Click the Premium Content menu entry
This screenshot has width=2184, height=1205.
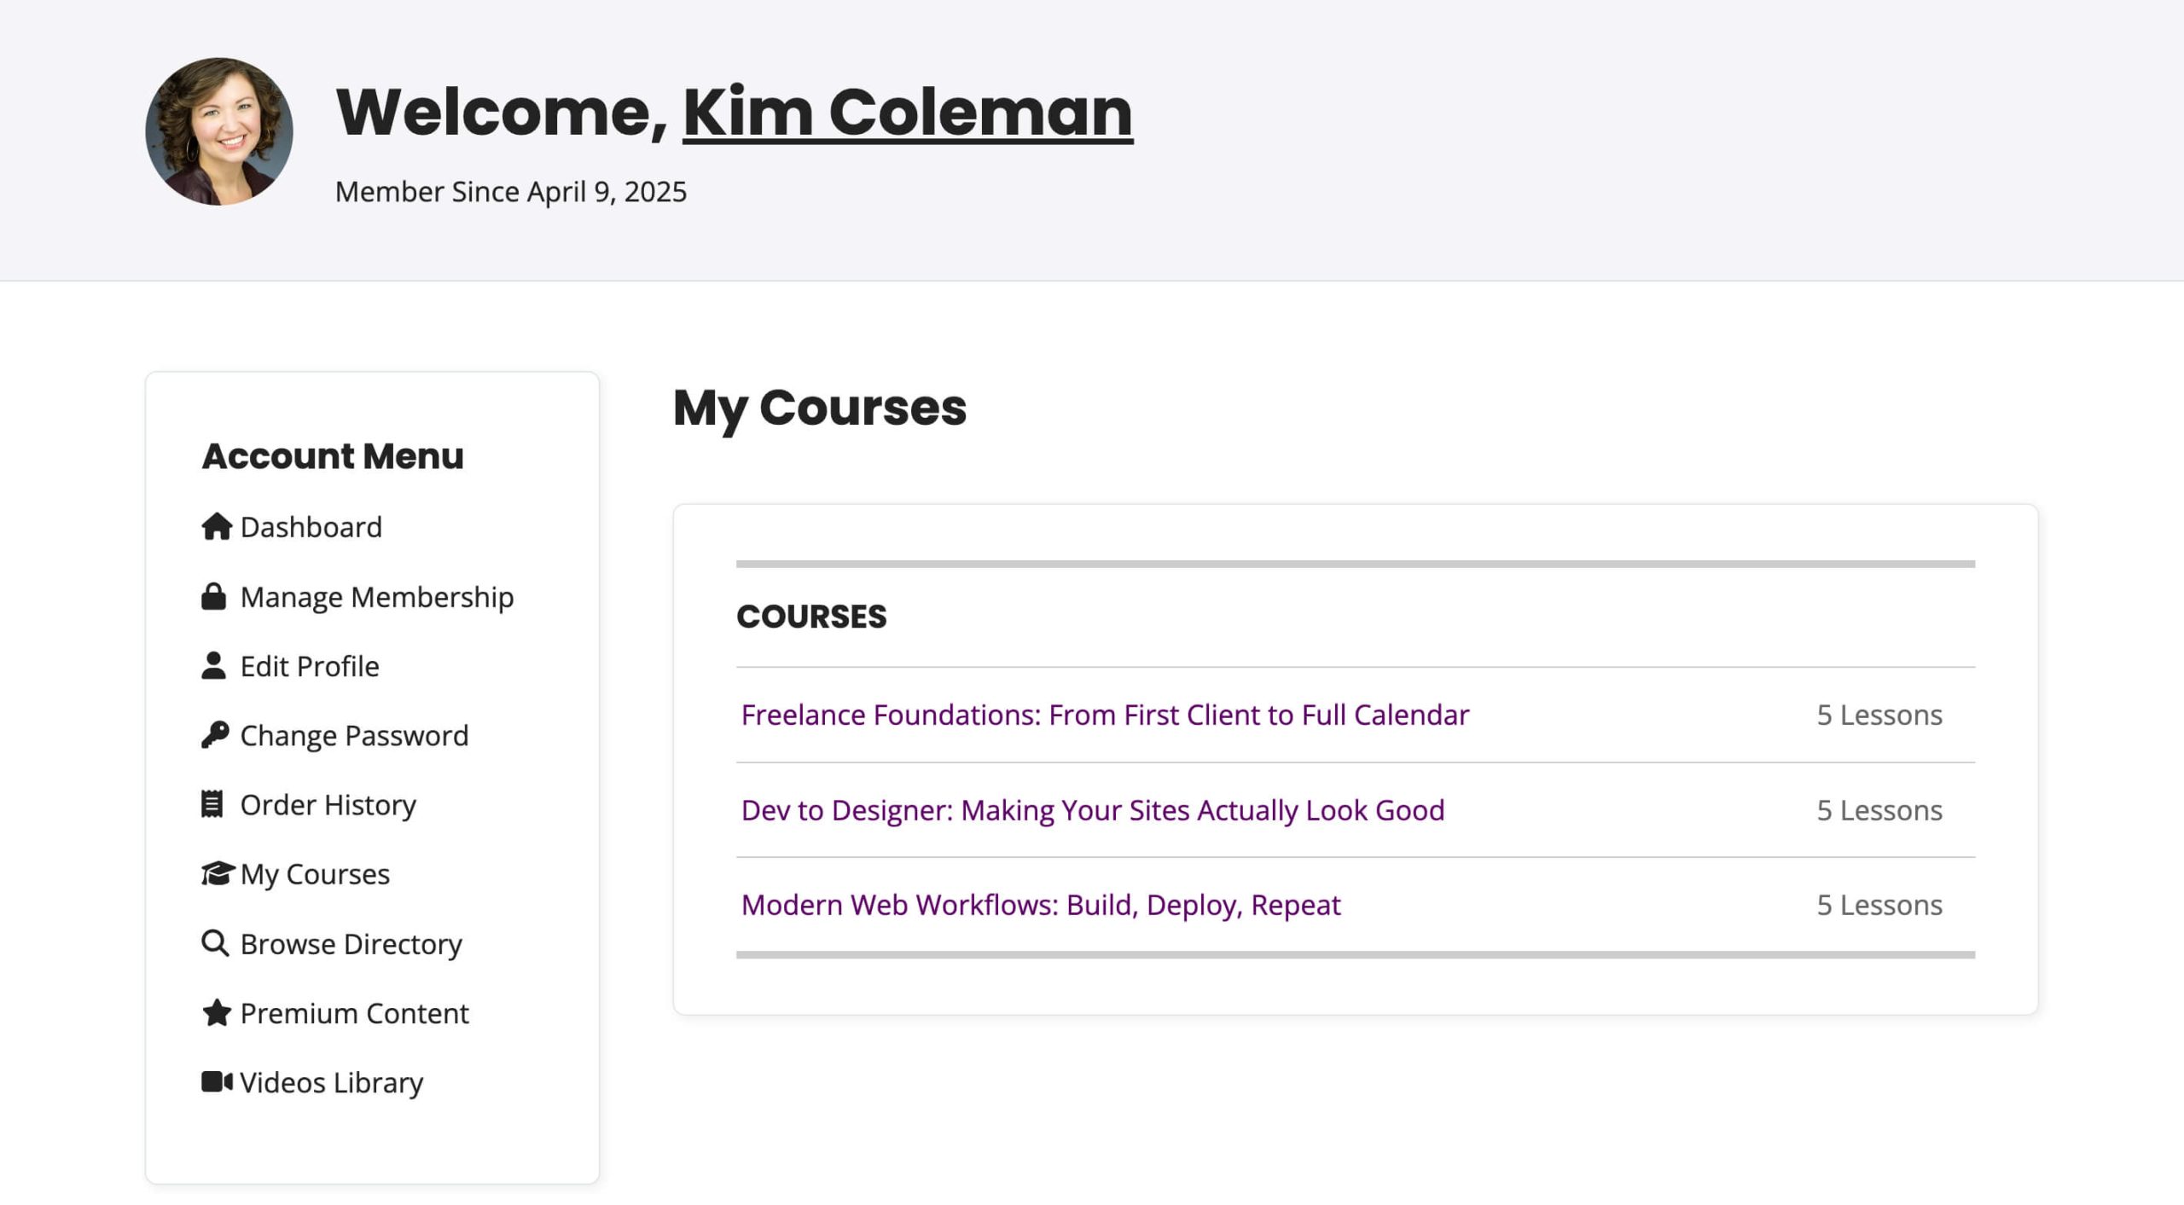(354, 1013)
